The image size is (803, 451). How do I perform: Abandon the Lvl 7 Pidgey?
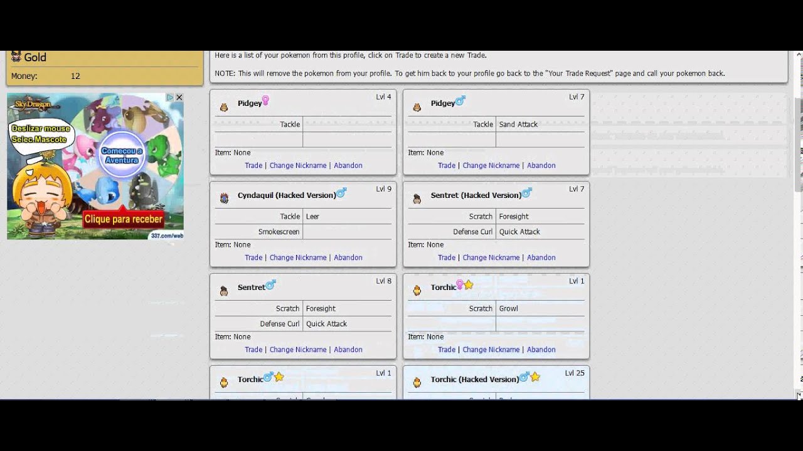pyautogui.click(x=541, y=165)
